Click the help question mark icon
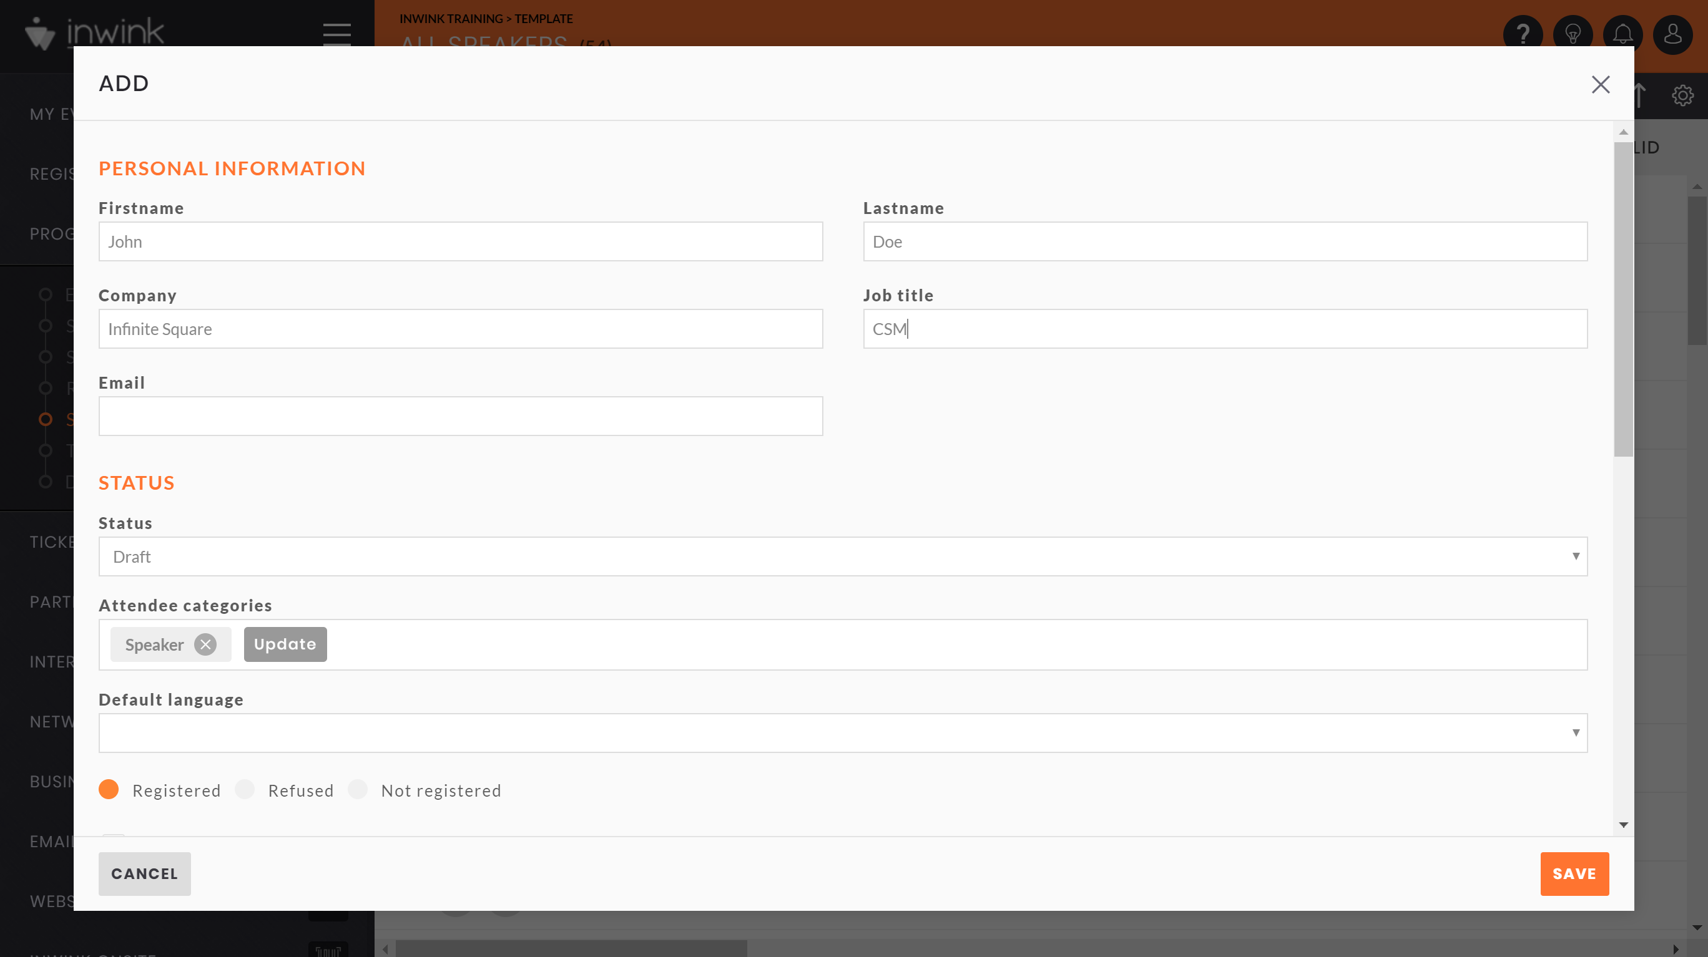 (1524, 33)
